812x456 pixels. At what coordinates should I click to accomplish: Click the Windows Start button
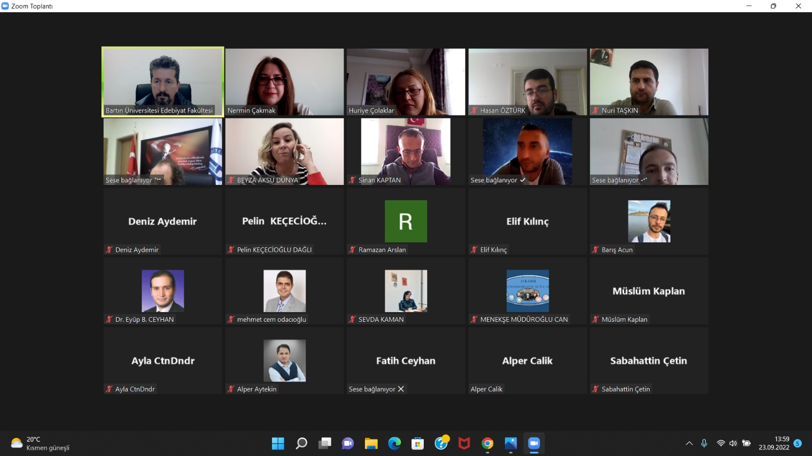pos(278,443)
